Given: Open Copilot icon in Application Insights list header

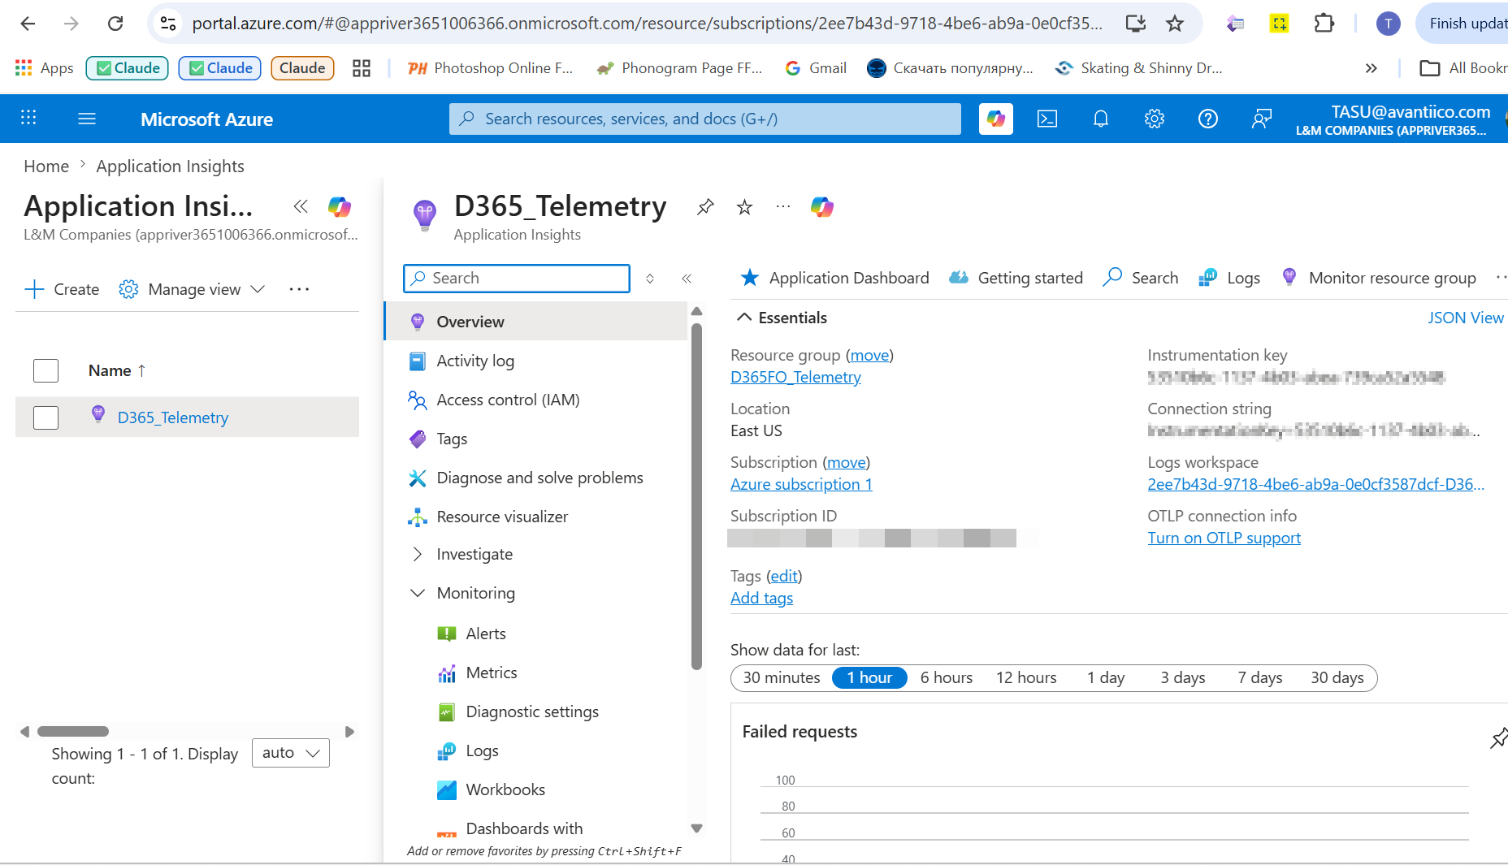Looking at the screenshot, I should (340, 206).
